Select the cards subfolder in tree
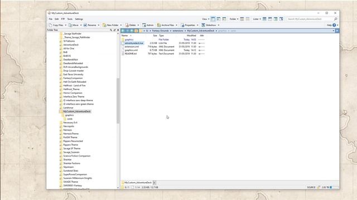The width and height of the screenshot is (357, 200). tap(70, 119)
